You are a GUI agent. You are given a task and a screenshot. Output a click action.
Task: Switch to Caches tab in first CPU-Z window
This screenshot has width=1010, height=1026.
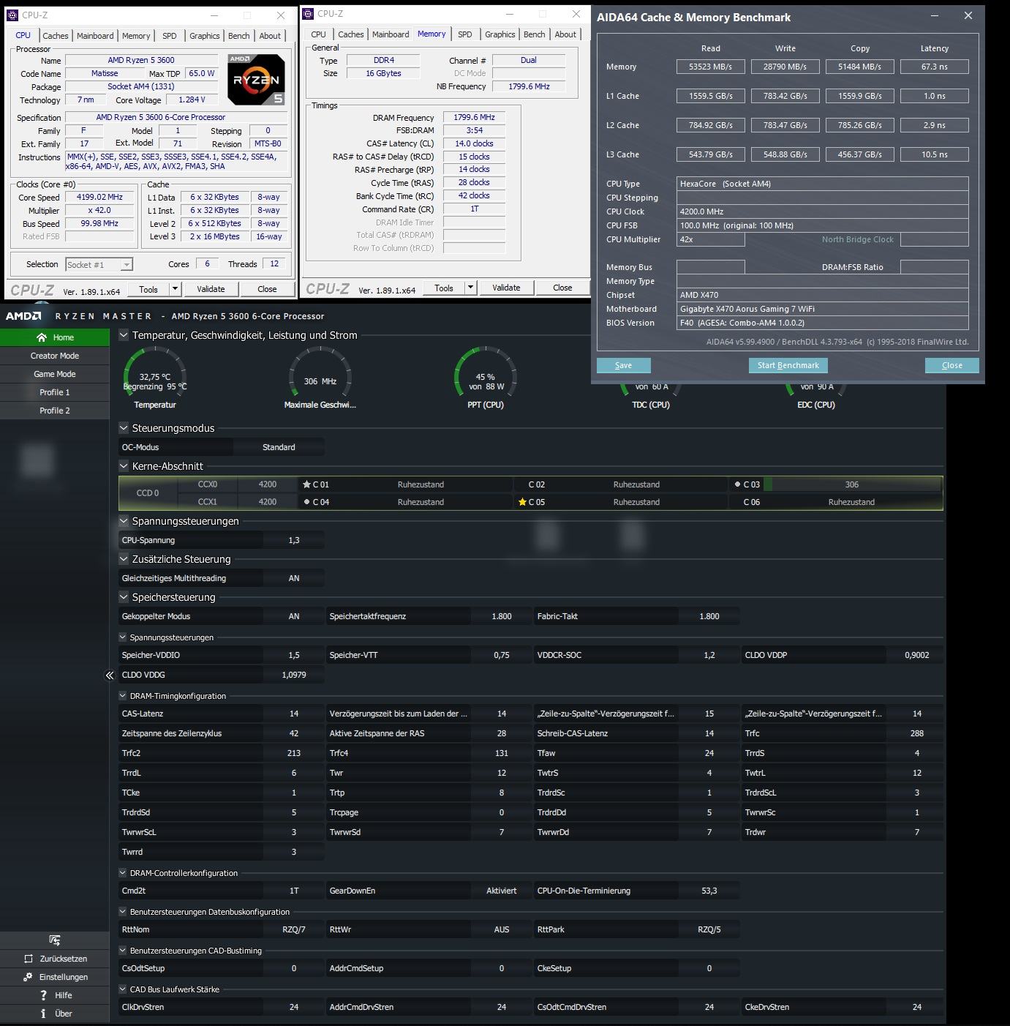55,36
